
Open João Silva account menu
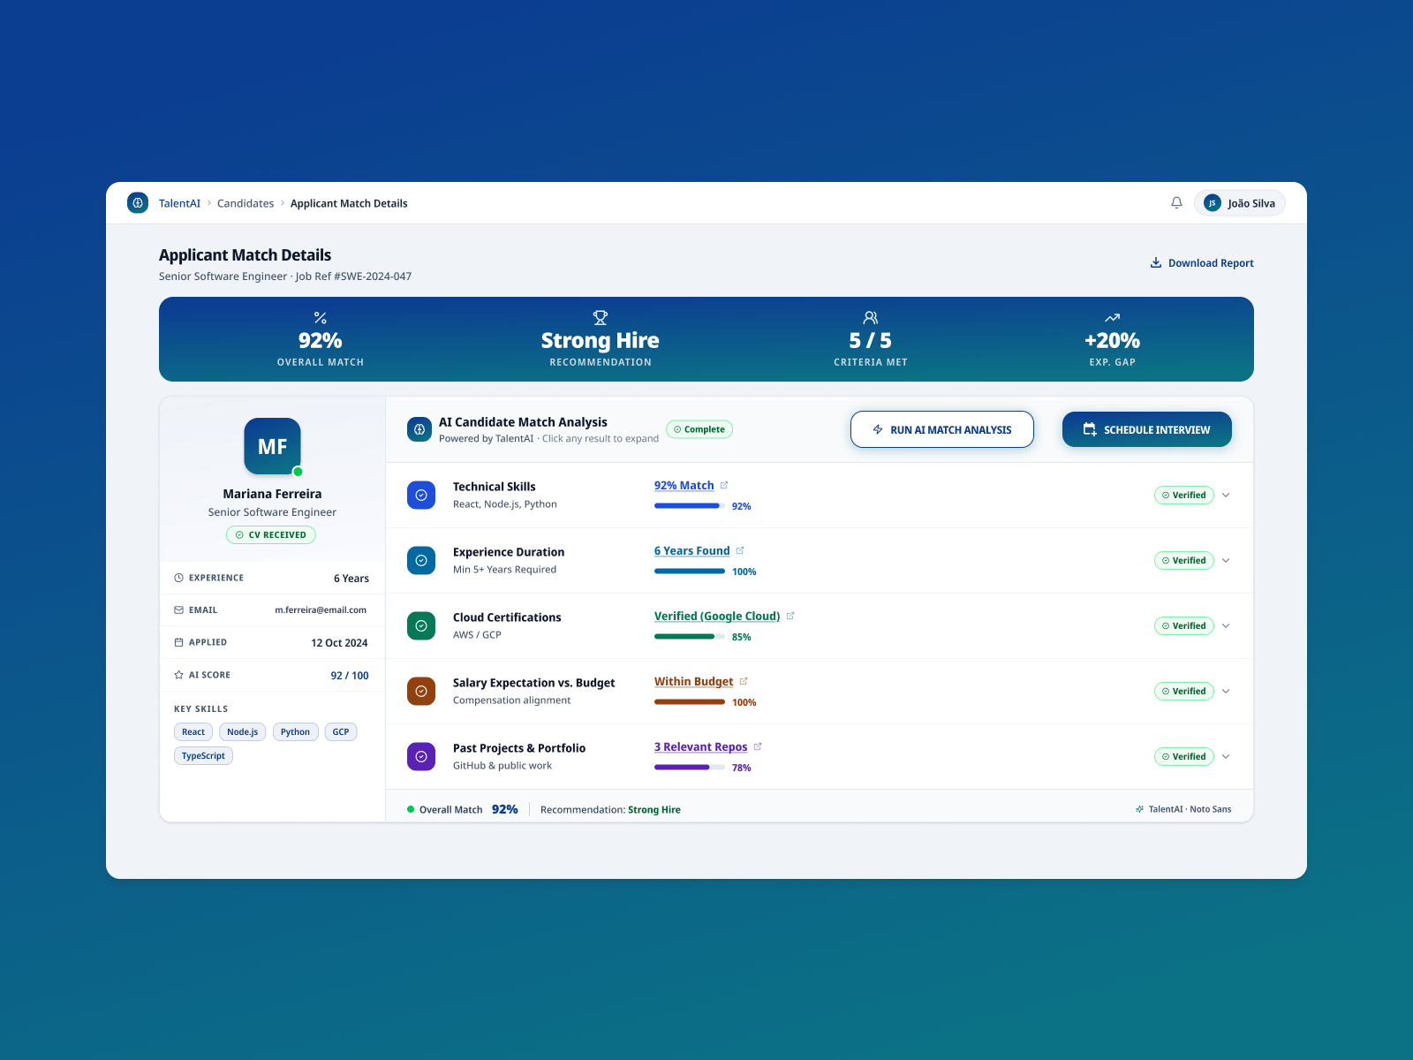pos(1240,203)
